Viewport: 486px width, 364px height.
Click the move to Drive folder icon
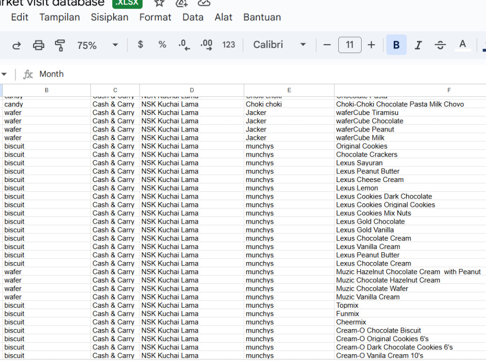182,3
